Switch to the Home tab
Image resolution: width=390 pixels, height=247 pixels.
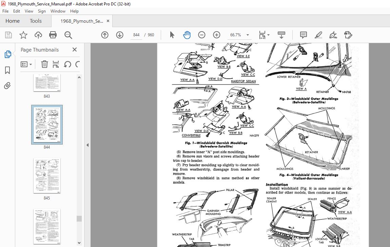click(x=13, y=21)
